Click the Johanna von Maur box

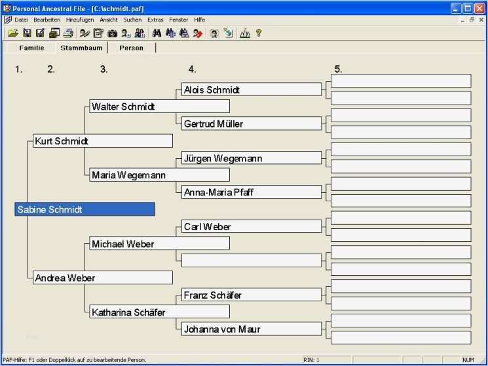(252, 329)
